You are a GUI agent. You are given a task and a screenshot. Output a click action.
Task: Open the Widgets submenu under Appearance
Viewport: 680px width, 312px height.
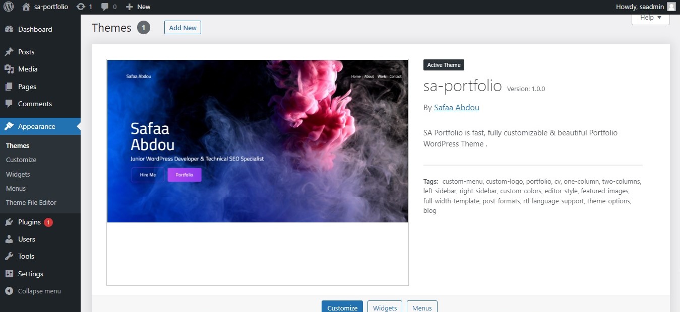coord(18,174)
